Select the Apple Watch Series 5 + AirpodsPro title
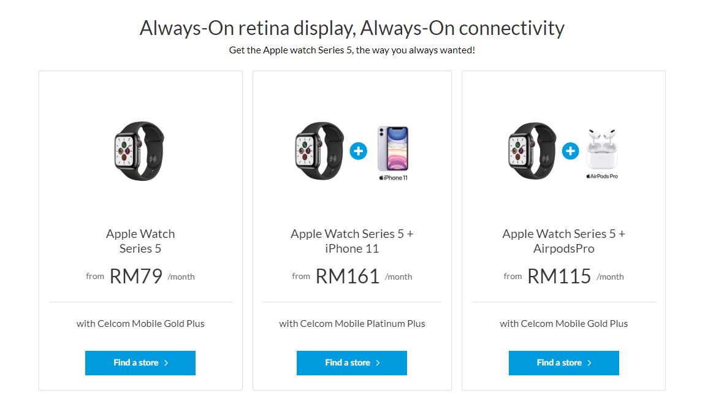Screen dimensions: 705x406 click(564, 241)
